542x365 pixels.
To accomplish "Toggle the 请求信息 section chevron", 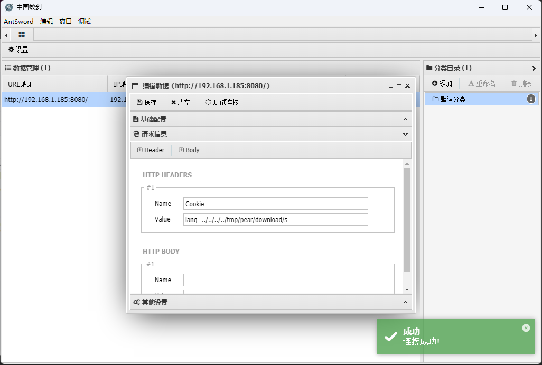I will [405, 134].
